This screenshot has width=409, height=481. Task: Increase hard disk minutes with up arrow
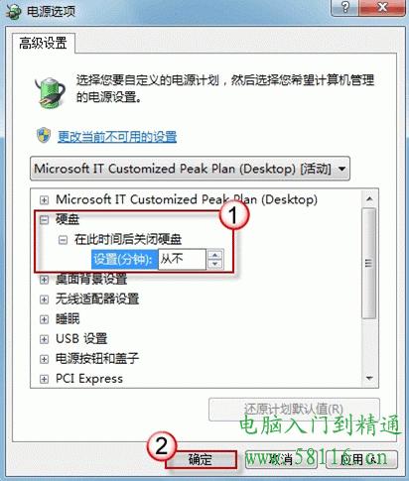(x=215, y=255)
